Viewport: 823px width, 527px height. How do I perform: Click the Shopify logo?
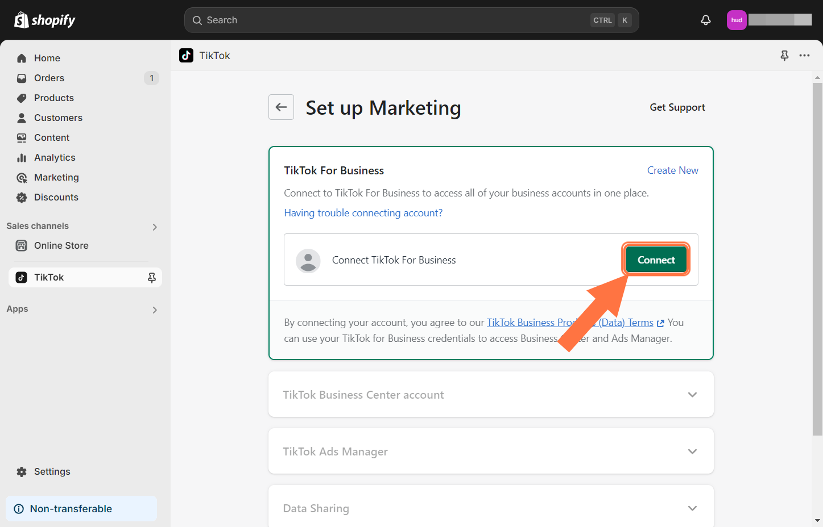[45, 20]
